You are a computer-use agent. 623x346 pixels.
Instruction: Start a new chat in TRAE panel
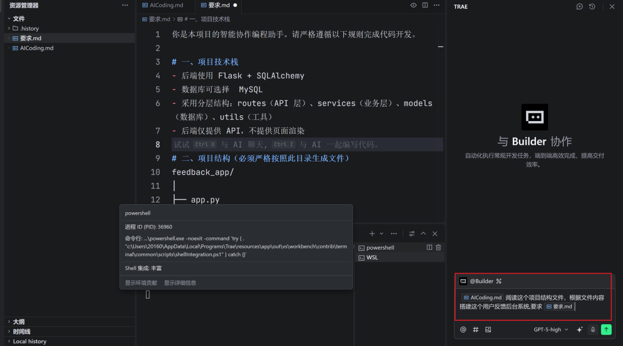click(x=580, y=7)
